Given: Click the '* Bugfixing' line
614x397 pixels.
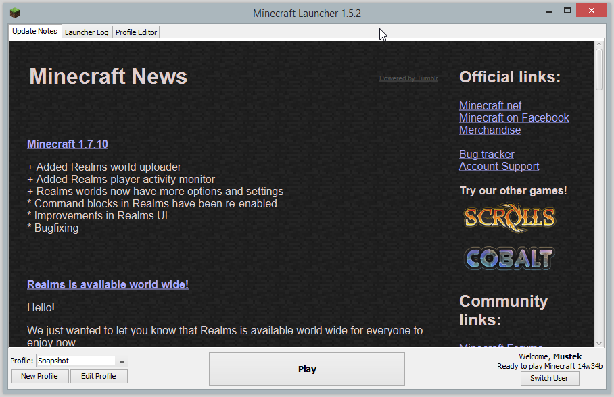Looking at the screenshot, I should point(53,228).
